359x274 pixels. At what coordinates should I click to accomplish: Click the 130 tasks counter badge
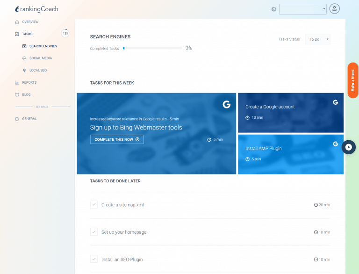click(65, 34)
